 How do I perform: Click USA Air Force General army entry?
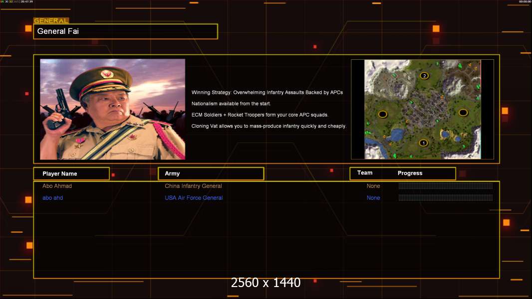click(194, 198)
